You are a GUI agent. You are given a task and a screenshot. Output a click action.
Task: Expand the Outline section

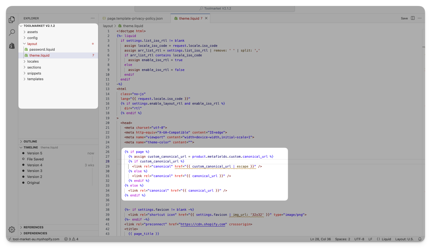pos(30,142)
